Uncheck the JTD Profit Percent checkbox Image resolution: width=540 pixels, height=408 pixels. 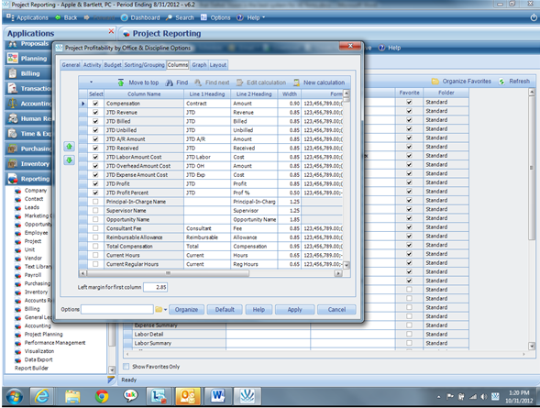point(95,193)
